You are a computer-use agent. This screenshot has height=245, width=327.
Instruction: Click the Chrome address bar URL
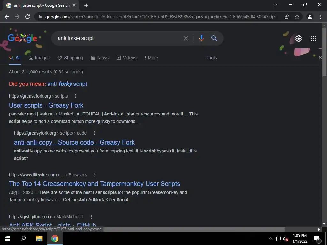click(162, 17)
